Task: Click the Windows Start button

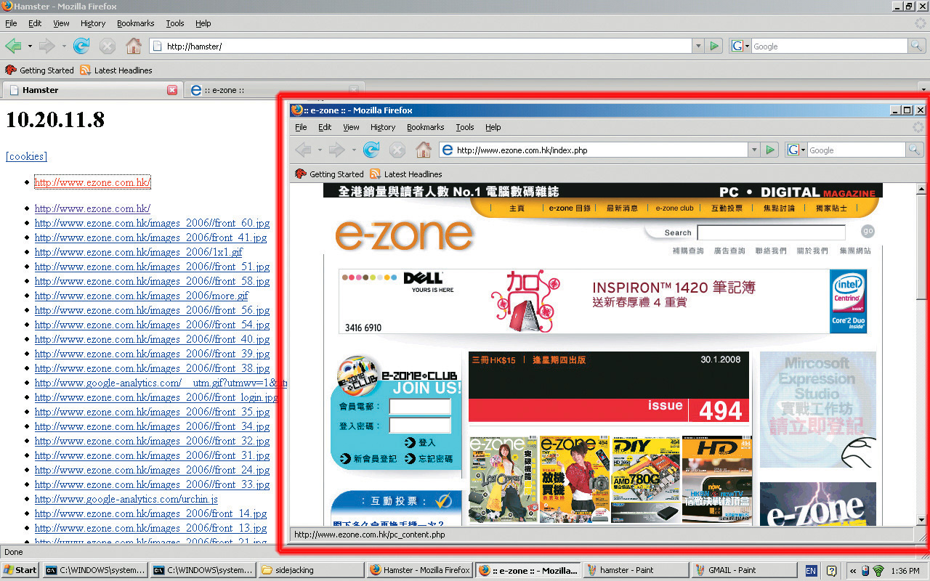Action: pos(20,570)
